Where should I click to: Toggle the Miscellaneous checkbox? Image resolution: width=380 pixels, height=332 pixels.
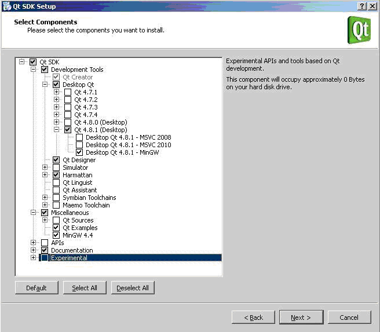(45, 213)
